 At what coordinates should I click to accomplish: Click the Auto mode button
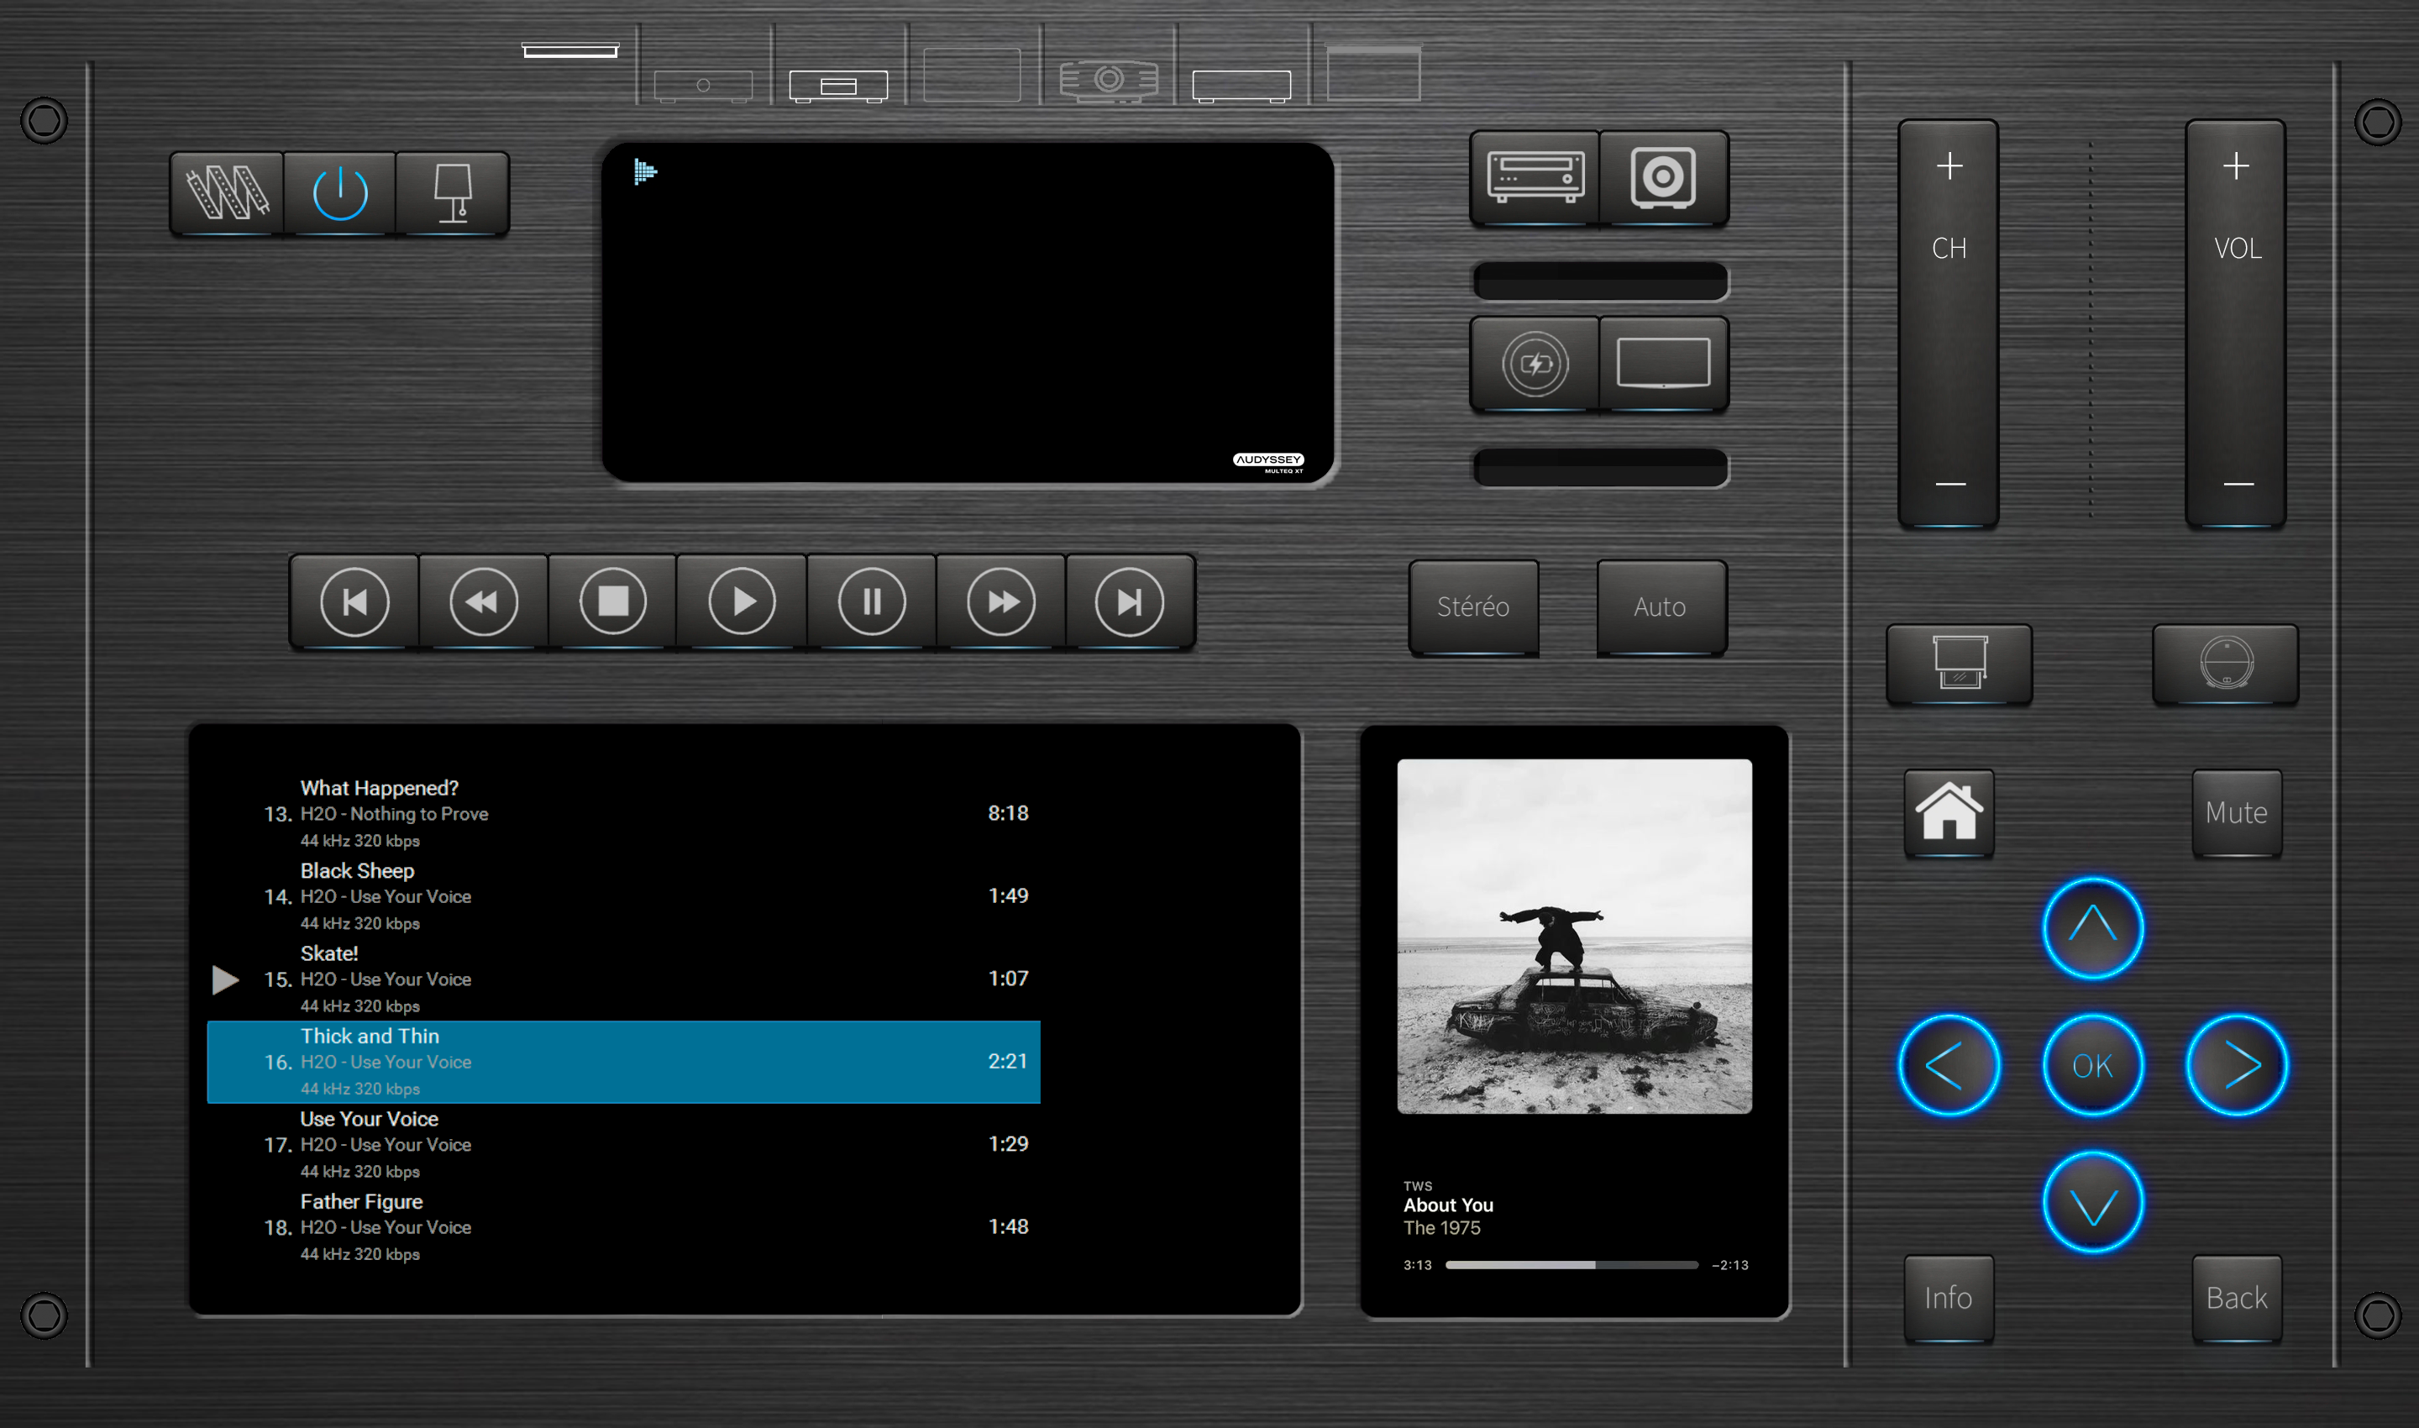1660,607
